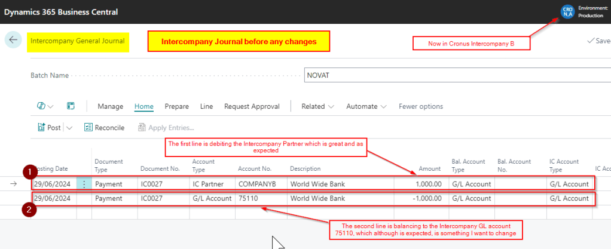Expand the Related menu
Viewport: 611px width, 249px height.
pyautogui.click(x=317, y=106)
